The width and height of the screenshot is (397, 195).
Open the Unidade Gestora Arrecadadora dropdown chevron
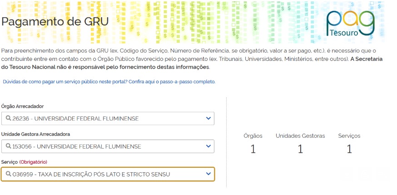point(208,146)
